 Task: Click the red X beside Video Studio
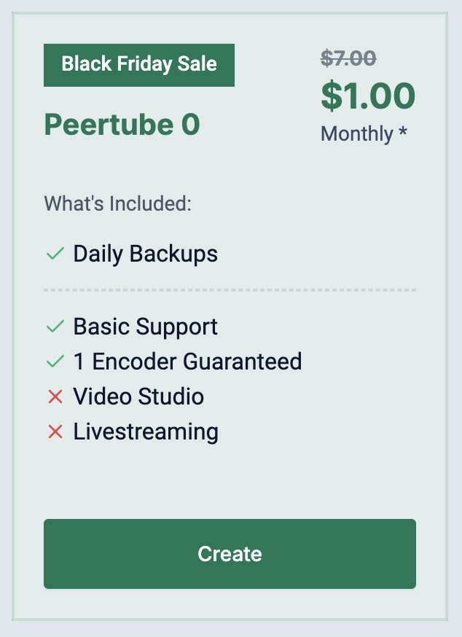click(55, 396)
